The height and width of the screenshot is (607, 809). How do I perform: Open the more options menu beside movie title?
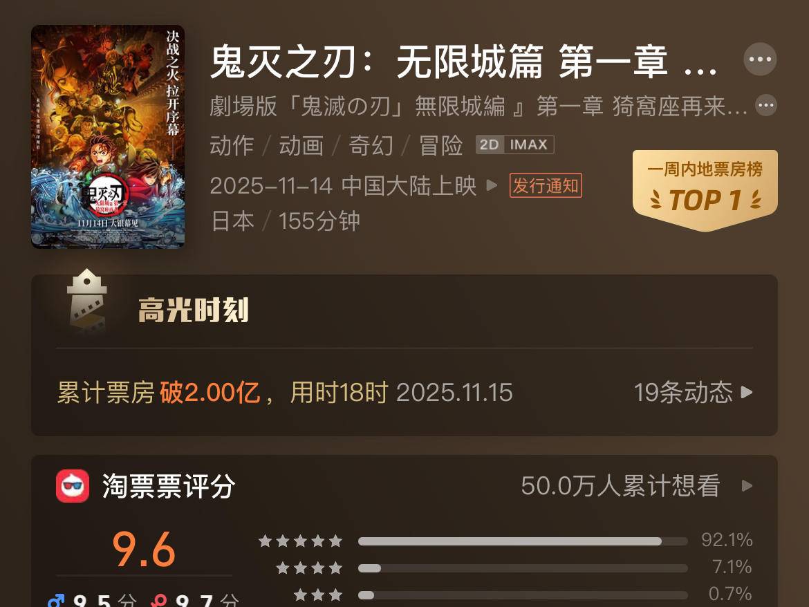pos(760,59)
